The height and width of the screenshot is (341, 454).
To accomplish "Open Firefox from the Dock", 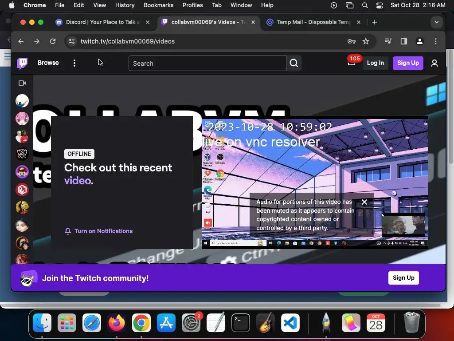I will coord(117,322).
